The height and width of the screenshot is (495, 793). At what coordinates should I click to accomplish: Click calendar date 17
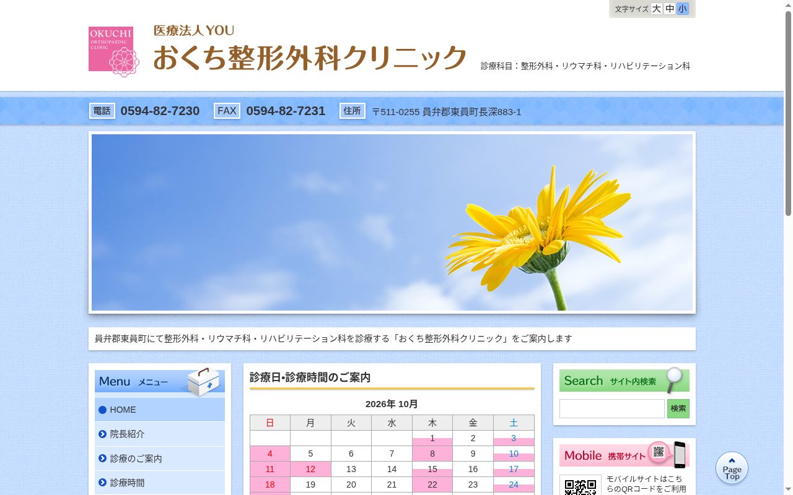[514, 469]
